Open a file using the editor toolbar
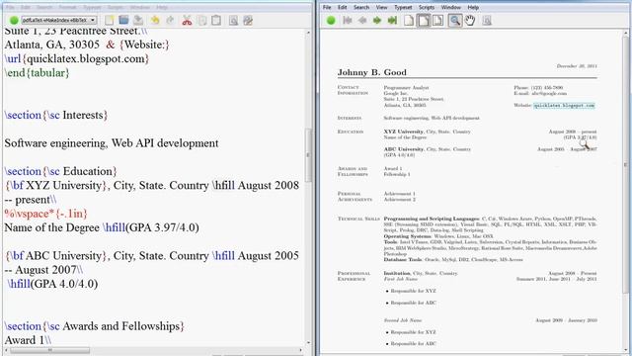Screen dimensions: 632x356 click(123, 20)
